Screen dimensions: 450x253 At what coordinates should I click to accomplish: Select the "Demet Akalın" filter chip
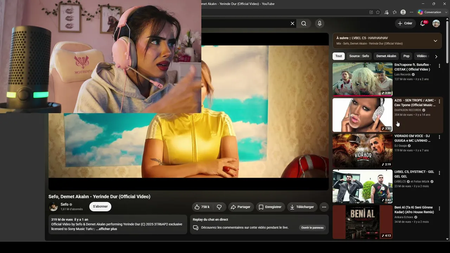tap(386, 56)
